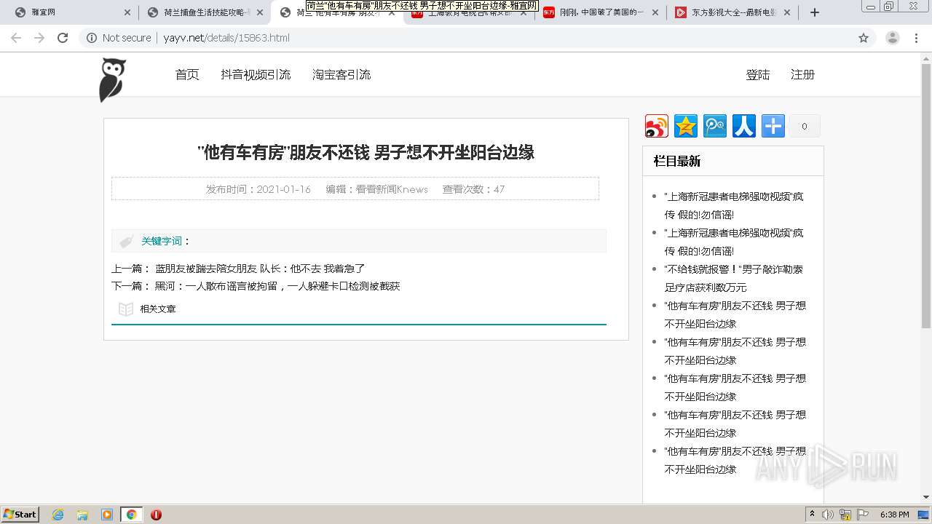This screenshot has width=932, height=524.
Task: Click 注册 register link
Action: click(802, 74)
